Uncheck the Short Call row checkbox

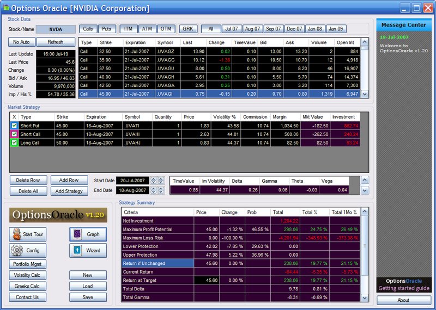[x=14, y=134]
